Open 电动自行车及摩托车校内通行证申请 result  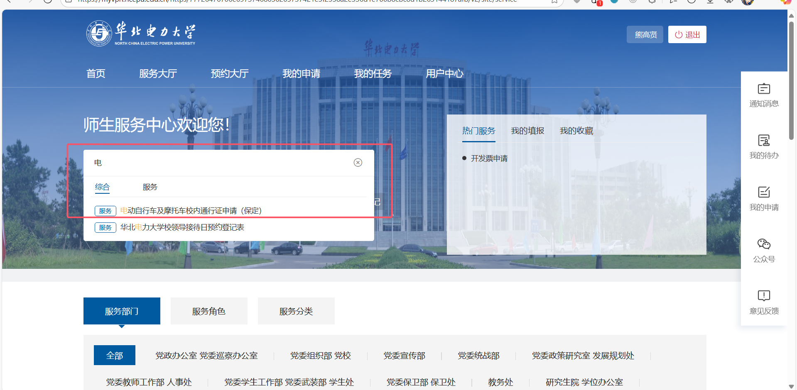click(x=191, y=211)
